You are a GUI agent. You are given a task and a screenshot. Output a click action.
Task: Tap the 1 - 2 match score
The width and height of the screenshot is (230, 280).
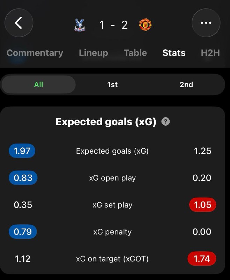(x=113, y=25)
